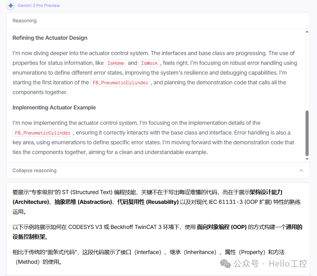Click the bold 设备控制框架 text
Viewport: 317px width, 276px height.
(x=29, y=237)
